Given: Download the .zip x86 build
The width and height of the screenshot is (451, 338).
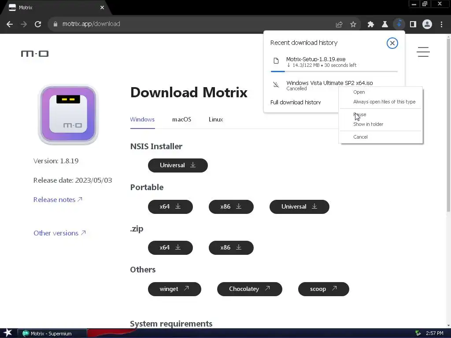Looking at the screenshot, I should click(231, 248).
